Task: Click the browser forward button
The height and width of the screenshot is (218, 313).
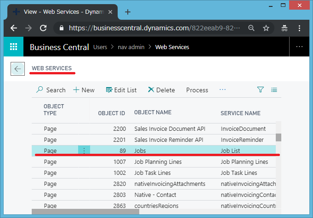Action: tap(28, 28)
